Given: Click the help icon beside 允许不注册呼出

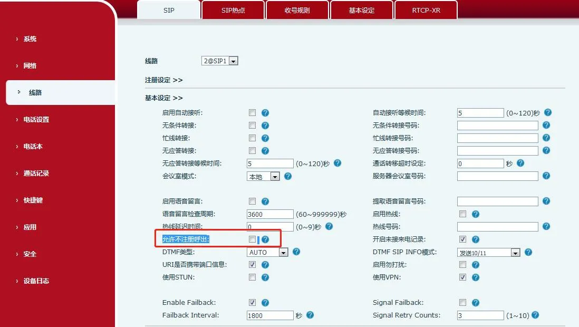Looking at the screenshot, I should (x=265, y=239).
